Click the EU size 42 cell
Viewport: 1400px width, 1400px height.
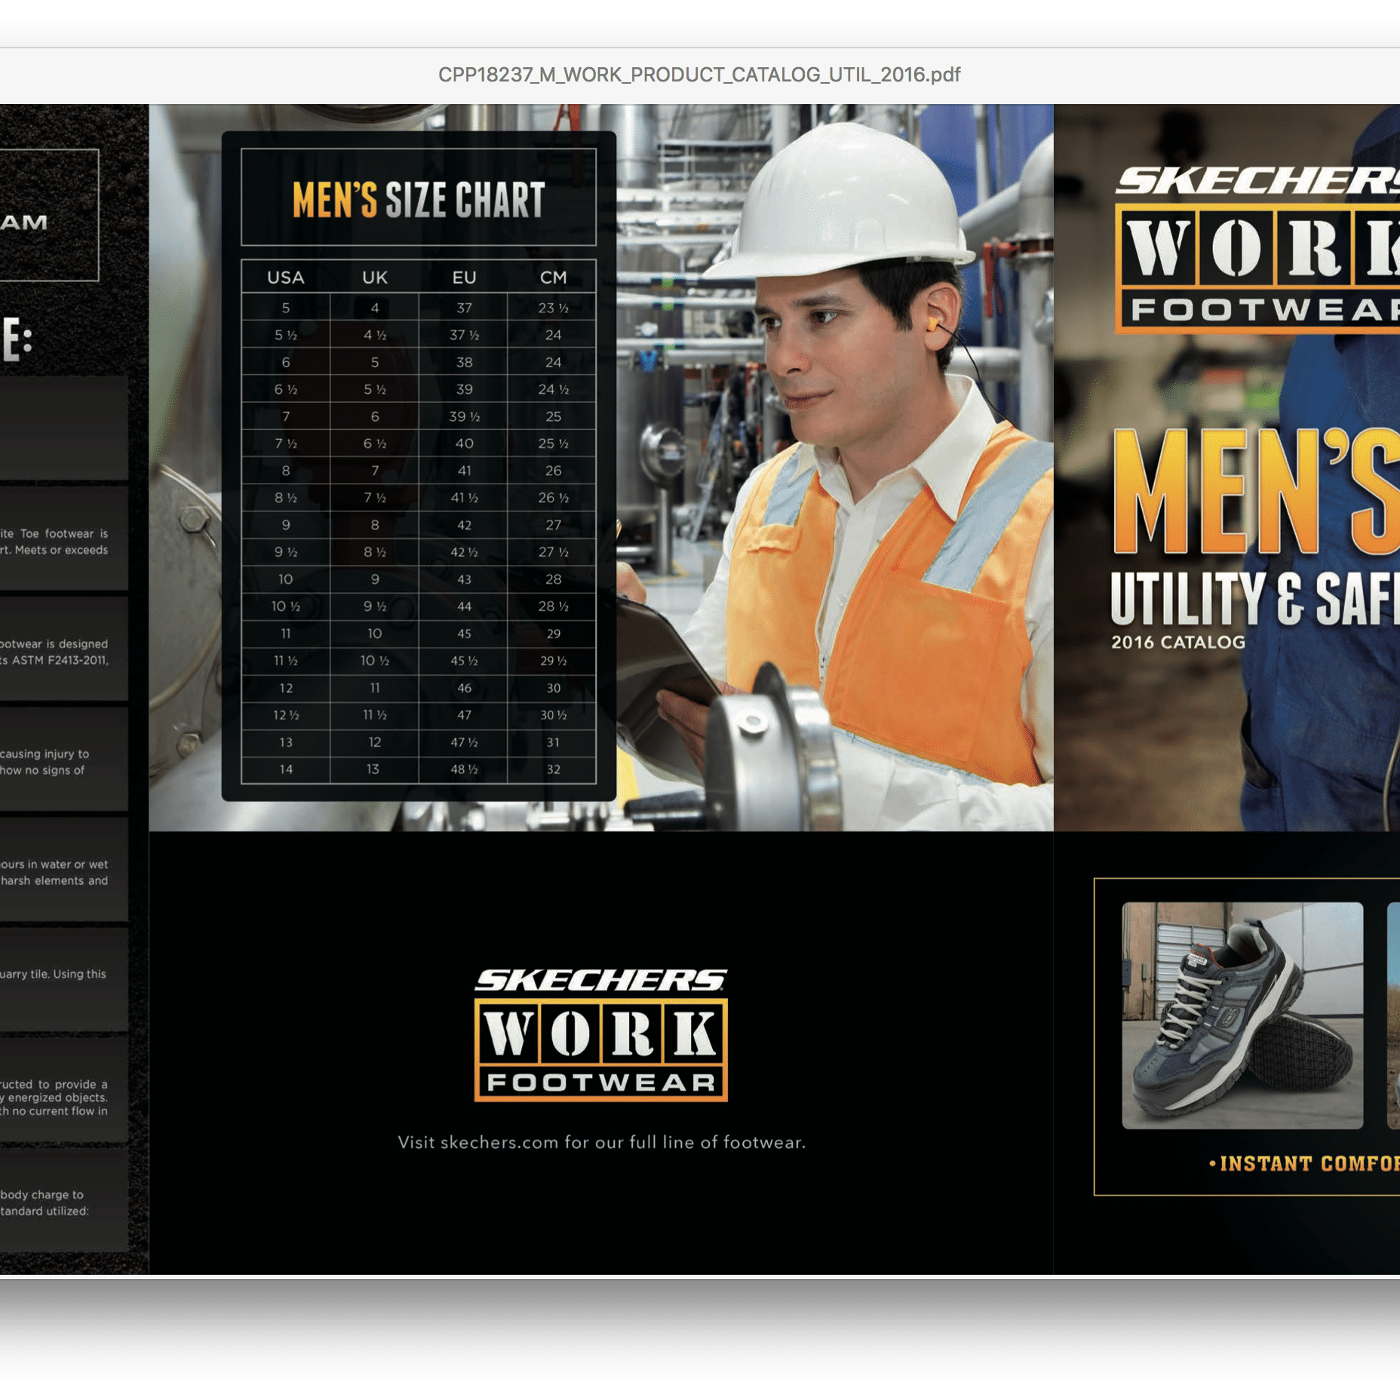click(x=464, y=525)
